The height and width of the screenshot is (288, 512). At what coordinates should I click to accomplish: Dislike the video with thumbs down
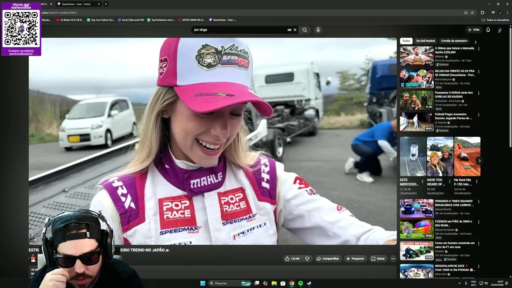click(307, 259)
